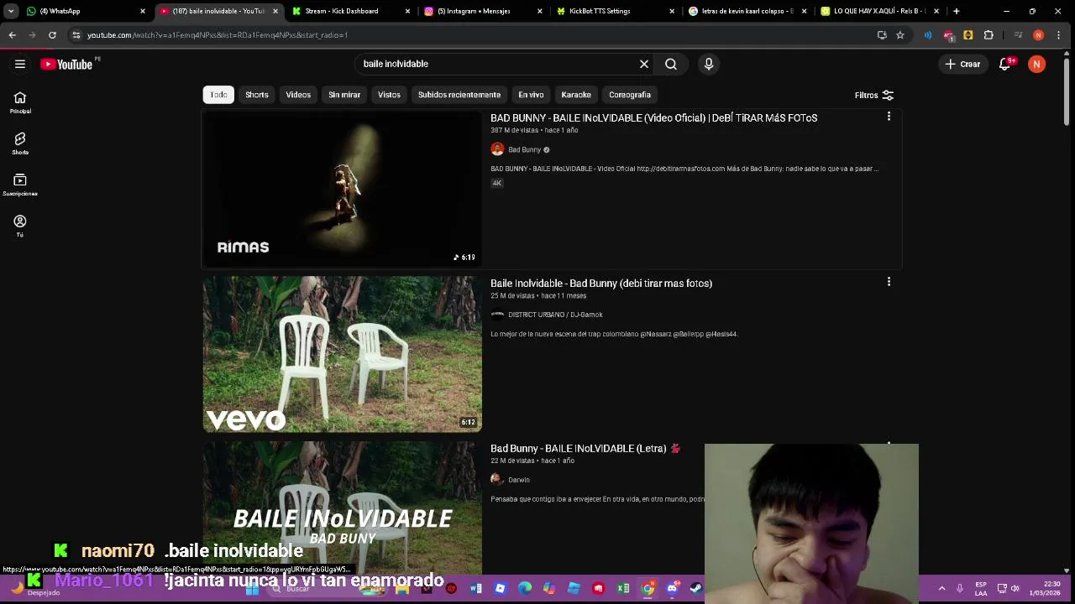Reload the current page
The image size is (1075, 604).
[x=52, y=35]
